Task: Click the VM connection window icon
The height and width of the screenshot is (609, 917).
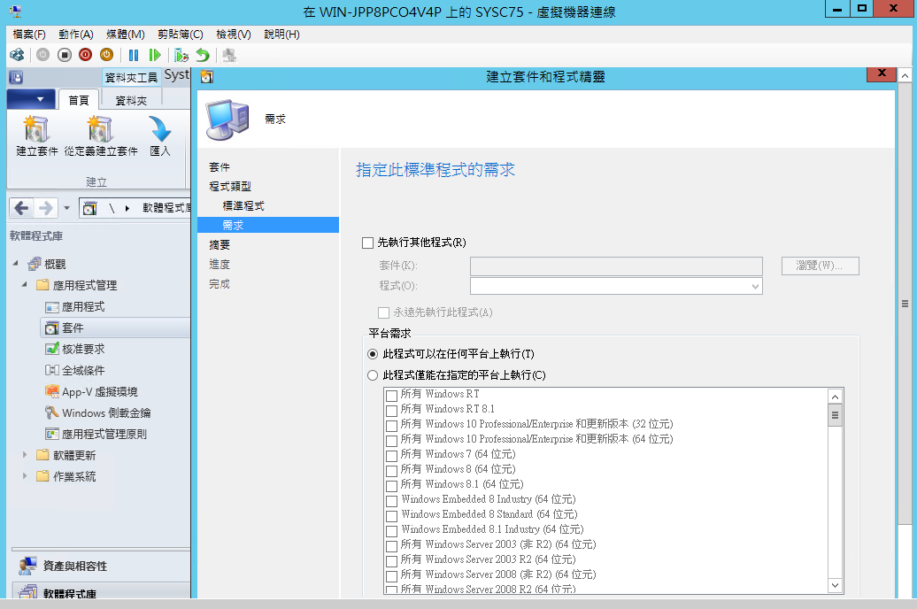Action: (x=15, y=12)
